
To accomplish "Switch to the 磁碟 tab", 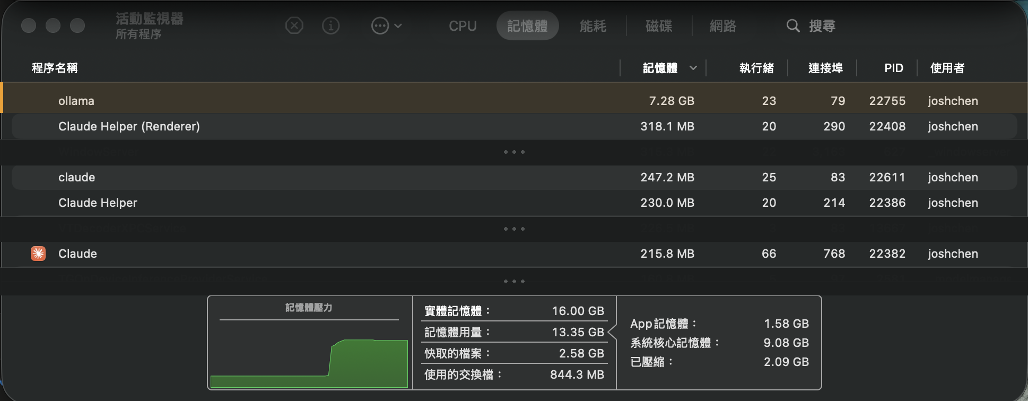I will 659,25.
